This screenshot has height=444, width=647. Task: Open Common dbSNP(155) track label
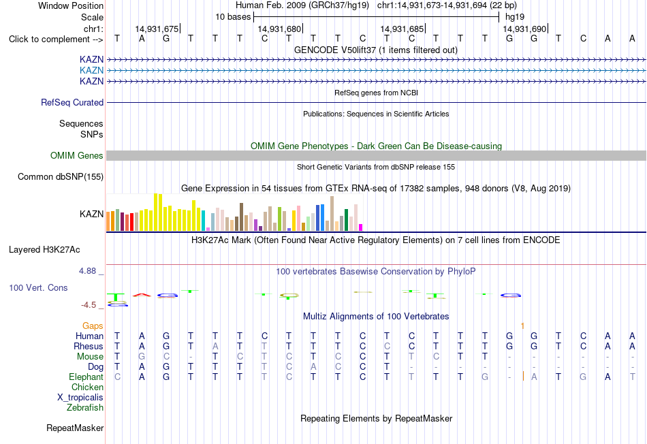coord(61,176)
